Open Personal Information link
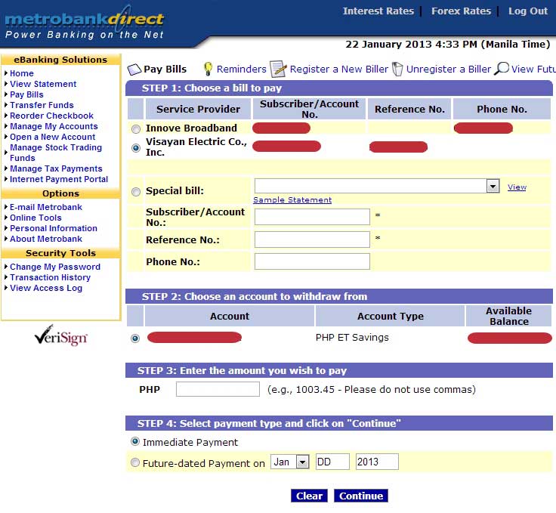556x513 pixels. point(53,228)
